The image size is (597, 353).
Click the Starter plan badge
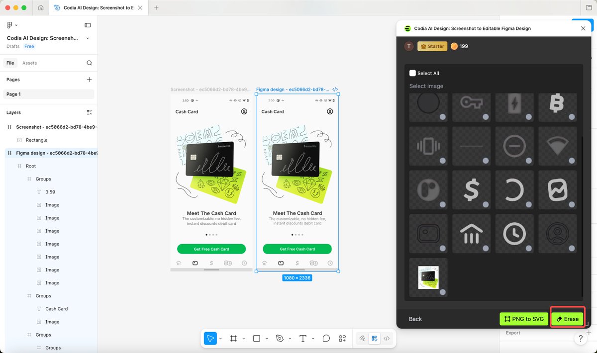pyautogui.click(x=432, y=46)
